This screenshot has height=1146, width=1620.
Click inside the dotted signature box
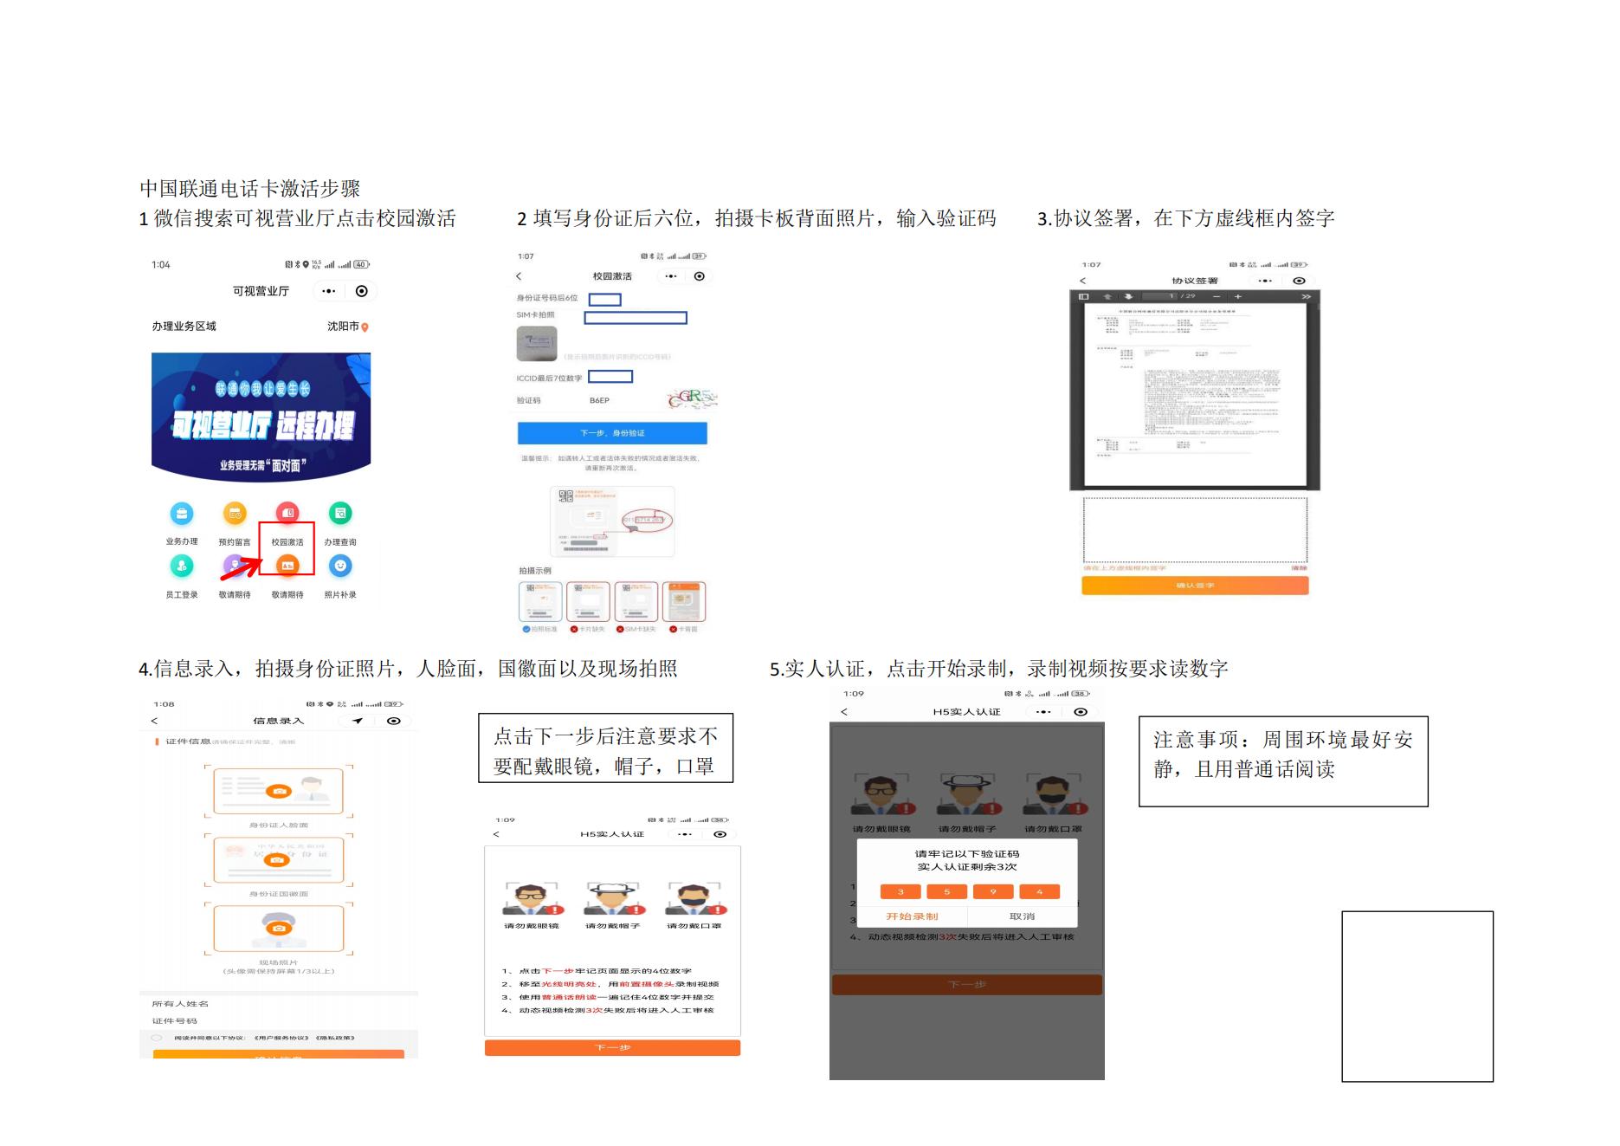(1195, 530)
